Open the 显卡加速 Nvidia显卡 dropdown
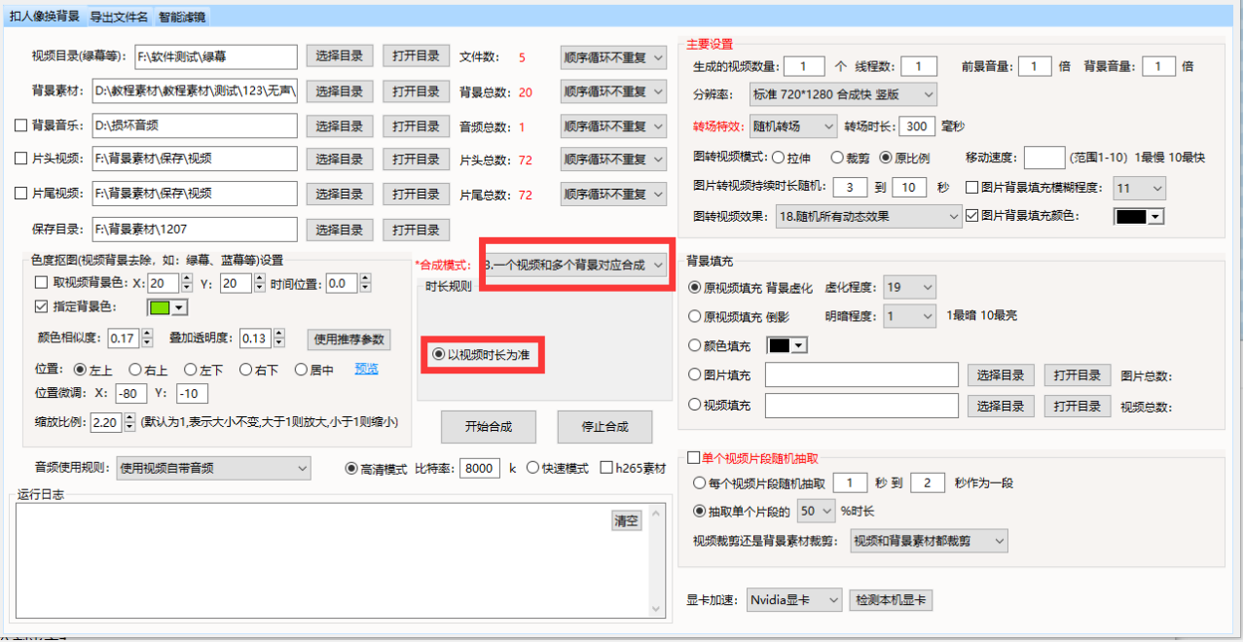This screenshot has width=1244, height=642. point(794,600)
